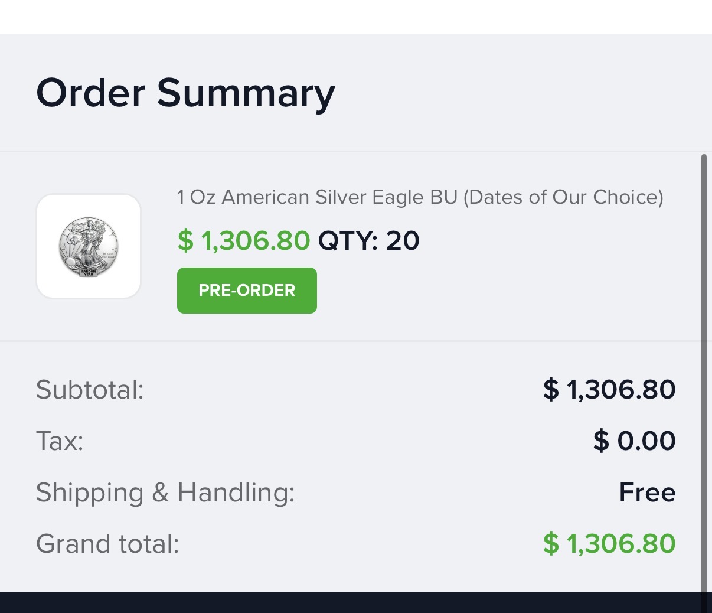The image size is (712, 613).
Task: Click the Free shipping value
Action: pyautogui.click(x=647, y=493)
